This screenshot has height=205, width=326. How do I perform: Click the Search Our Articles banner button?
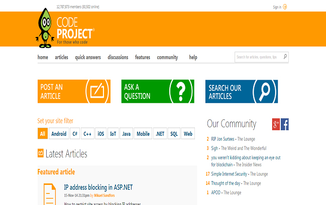pos(242,92)
